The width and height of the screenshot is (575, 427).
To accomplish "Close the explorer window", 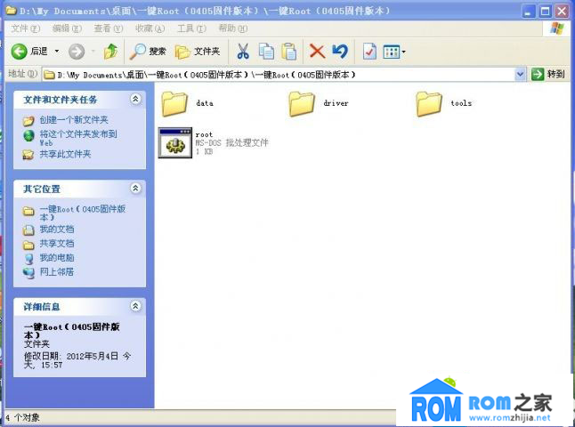I will pyautogui.click(x=562, y=12).
